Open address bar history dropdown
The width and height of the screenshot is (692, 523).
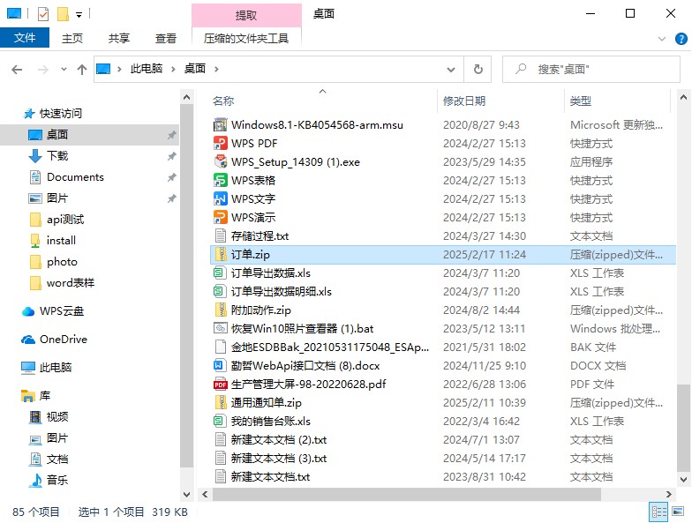point(454,69)
